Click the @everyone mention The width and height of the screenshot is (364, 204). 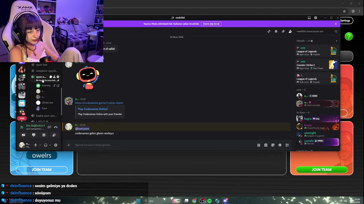82,129
